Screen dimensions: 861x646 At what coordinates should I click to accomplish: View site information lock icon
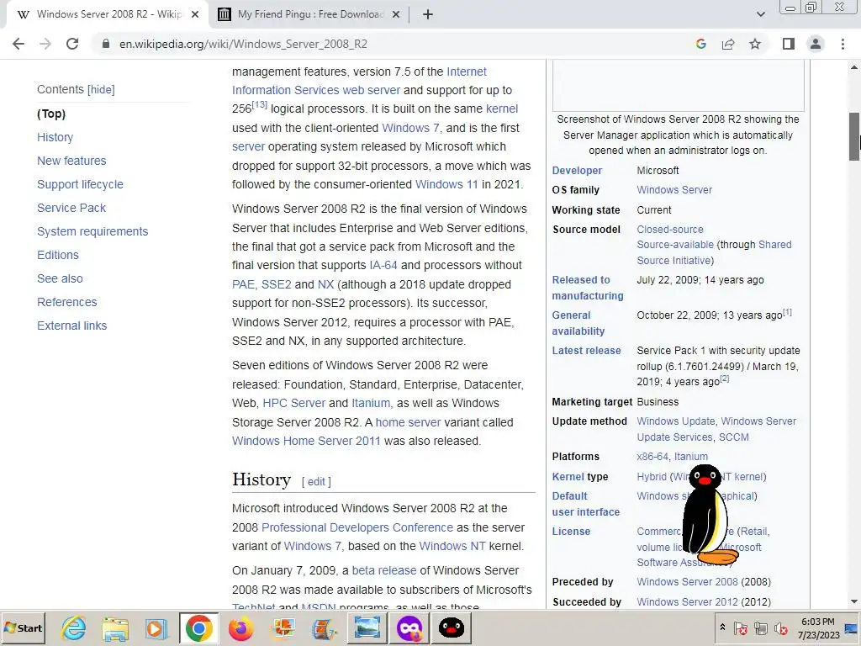tap(106, 44)
